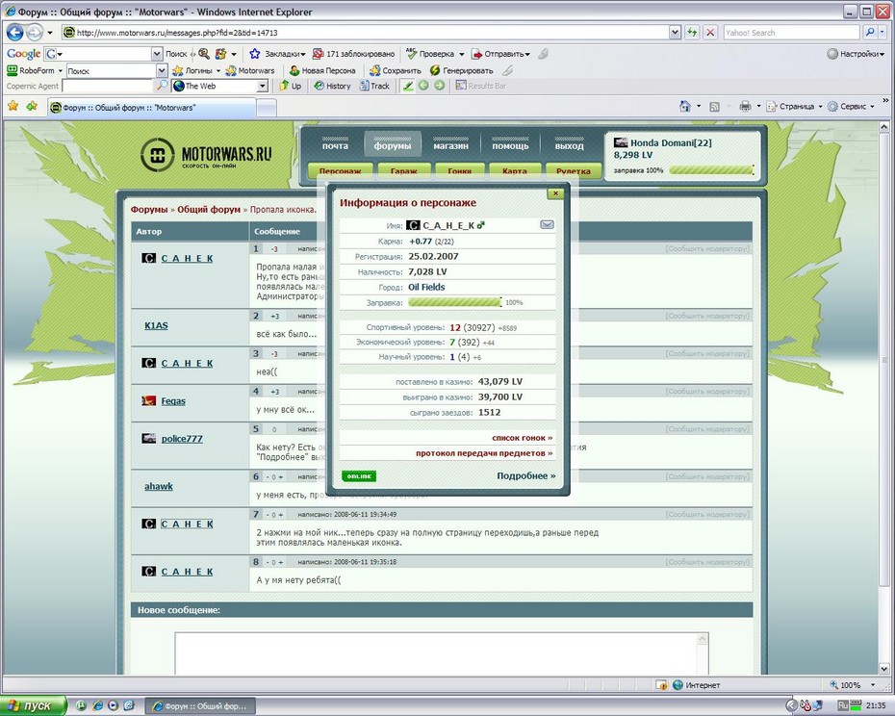
Task: Click the Заправка fuel bar in the popup
Action: (x=455, y=302)
